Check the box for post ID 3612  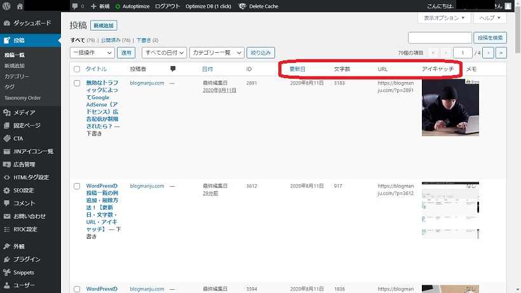77,186
